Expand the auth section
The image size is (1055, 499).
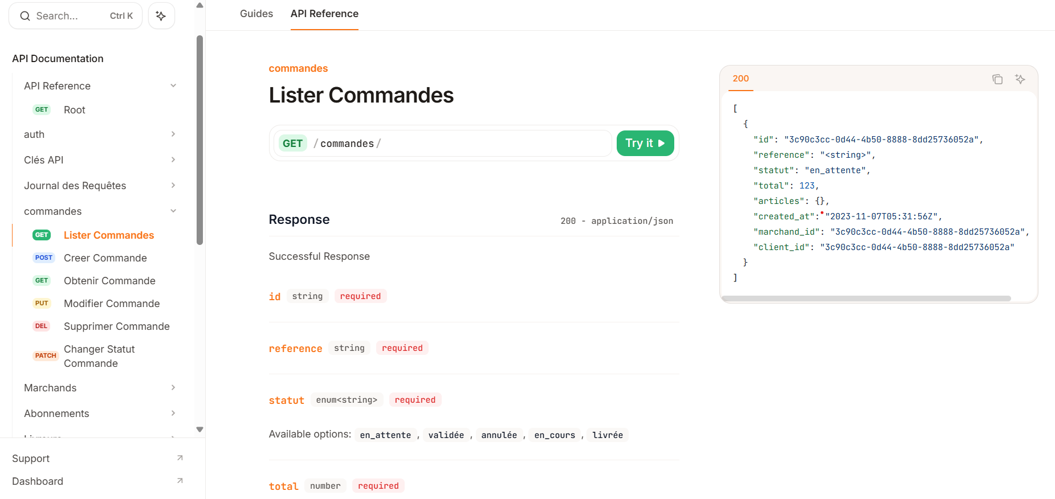[173, 134]
